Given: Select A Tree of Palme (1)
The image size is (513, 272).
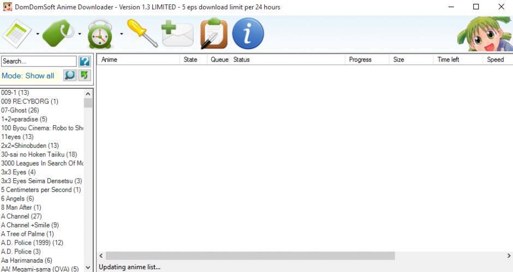Looking at the screenshot, I should pyautogui.click(x=42, y=234).
